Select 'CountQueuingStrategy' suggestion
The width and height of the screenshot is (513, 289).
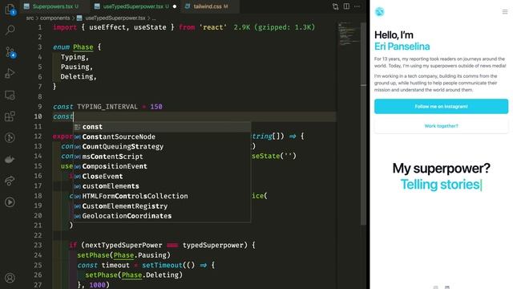162,146
